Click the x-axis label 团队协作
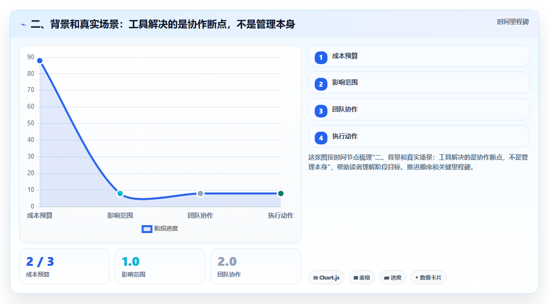The height and width of the screenshot is (304, 549). tap(200, 216)
